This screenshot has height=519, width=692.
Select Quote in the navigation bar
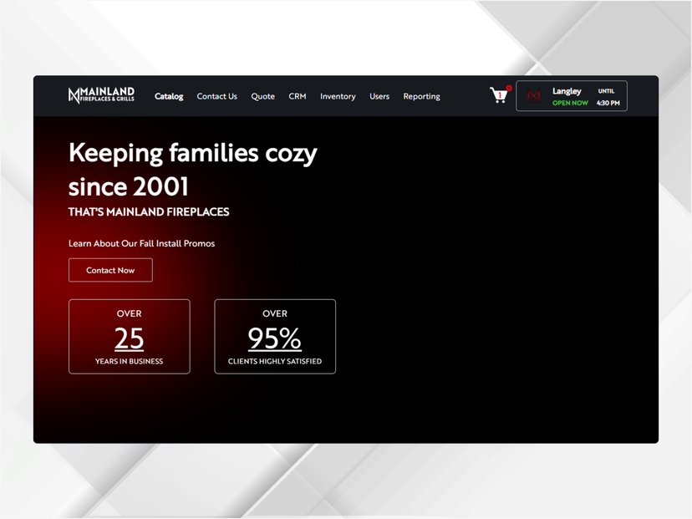[x=262, y=96]
